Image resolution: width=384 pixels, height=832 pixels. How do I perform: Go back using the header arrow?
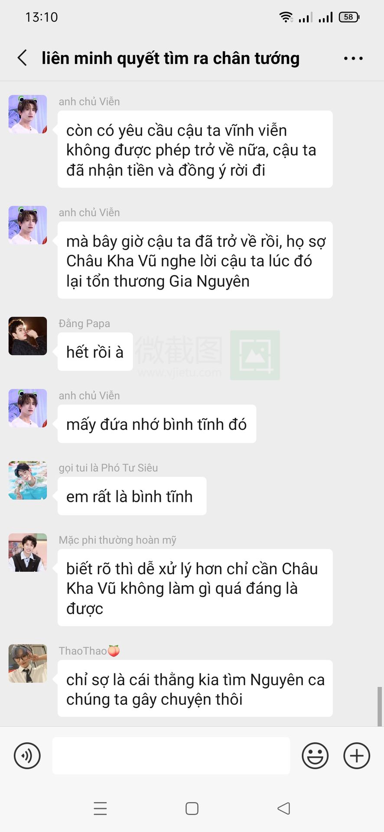(x=23, y=58)
